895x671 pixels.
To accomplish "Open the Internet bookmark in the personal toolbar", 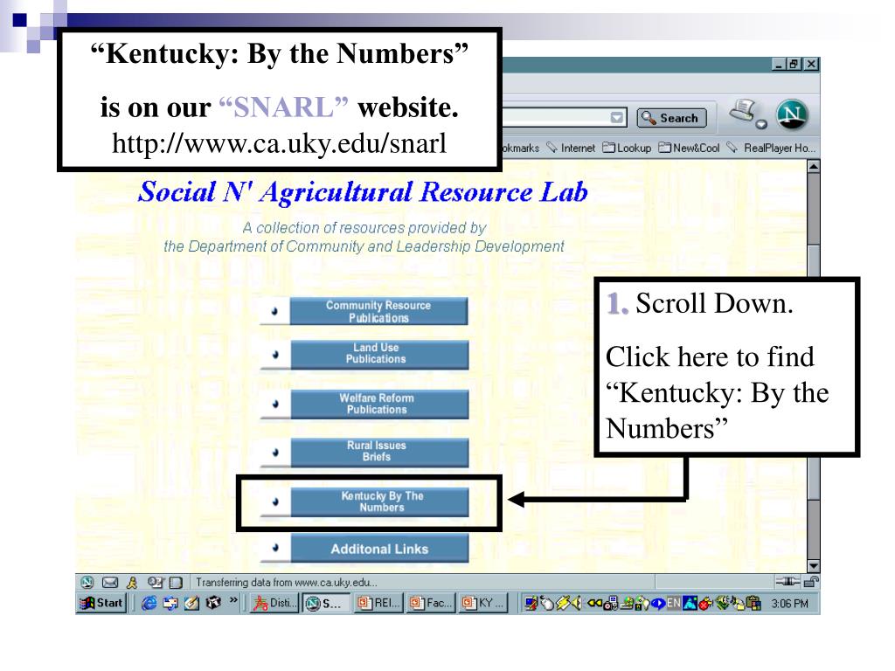I will [x=571, y=148].
